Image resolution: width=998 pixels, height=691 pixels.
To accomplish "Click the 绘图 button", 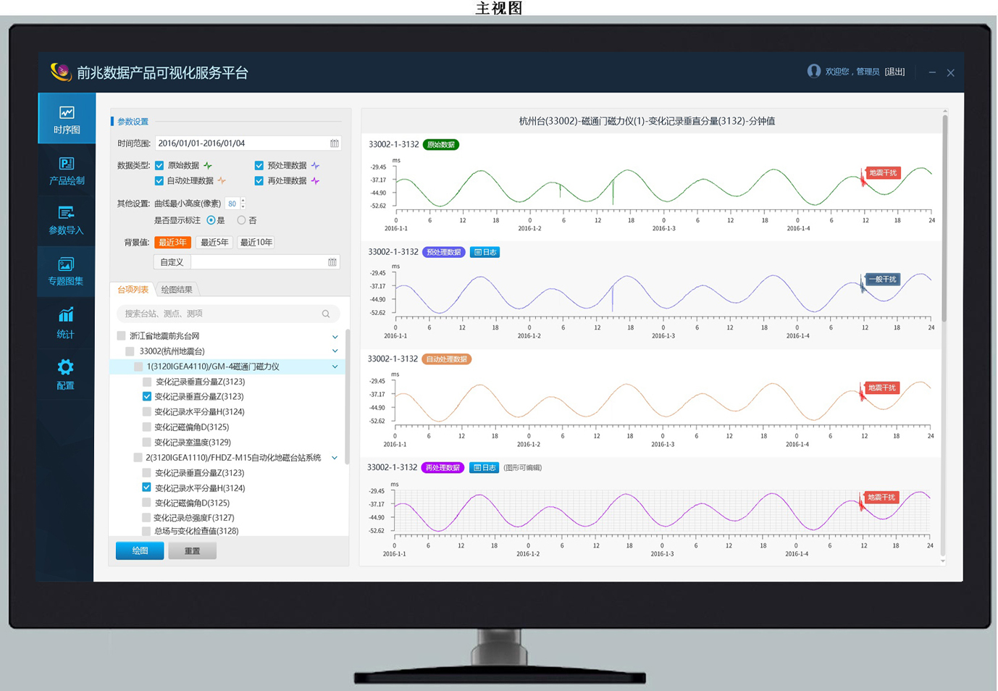I will [140, 551].
